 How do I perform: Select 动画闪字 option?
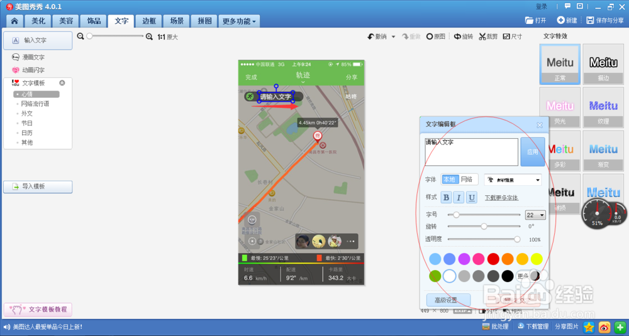coord(28,70)
